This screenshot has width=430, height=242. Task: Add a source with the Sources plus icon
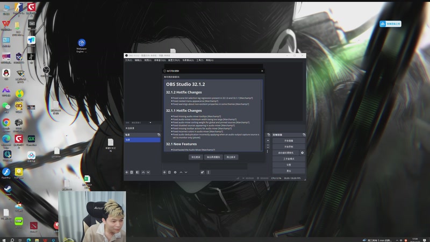click(164, 172)
